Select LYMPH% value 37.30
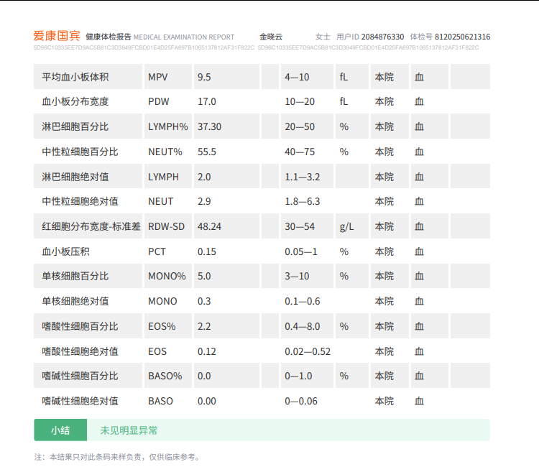The image size is (539, 472). click(x=209, y=126)
